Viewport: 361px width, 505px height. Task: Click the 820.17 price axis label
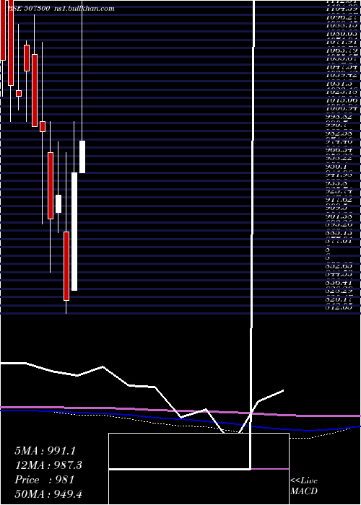point(339,299)
